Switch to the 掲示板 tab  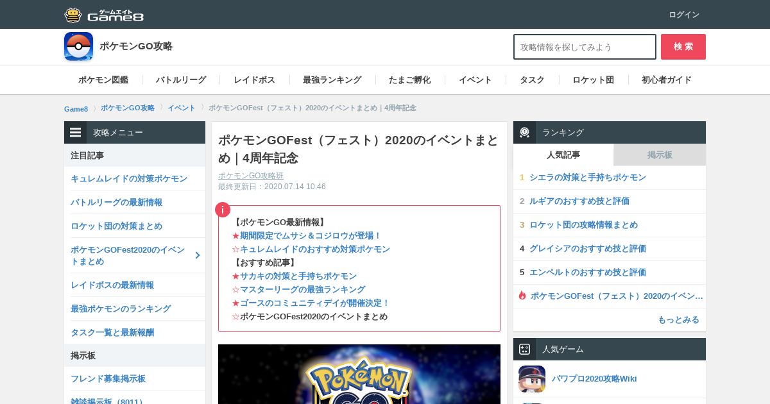[x=660, y=155]
